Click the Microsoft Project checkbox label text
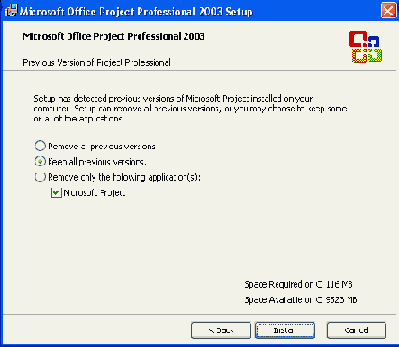 pyautogui.click(x=95, y=192)
